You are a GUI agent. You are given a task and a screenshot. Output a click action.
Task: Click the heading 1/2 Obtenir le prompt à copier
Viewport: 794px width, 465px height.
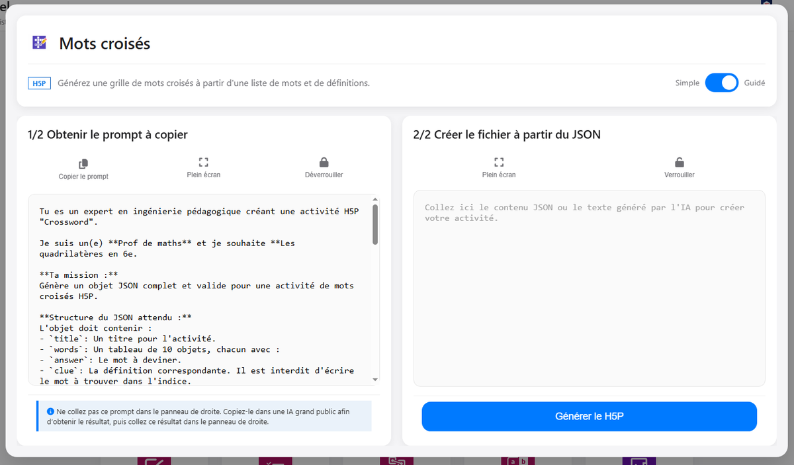pos(108,135)
